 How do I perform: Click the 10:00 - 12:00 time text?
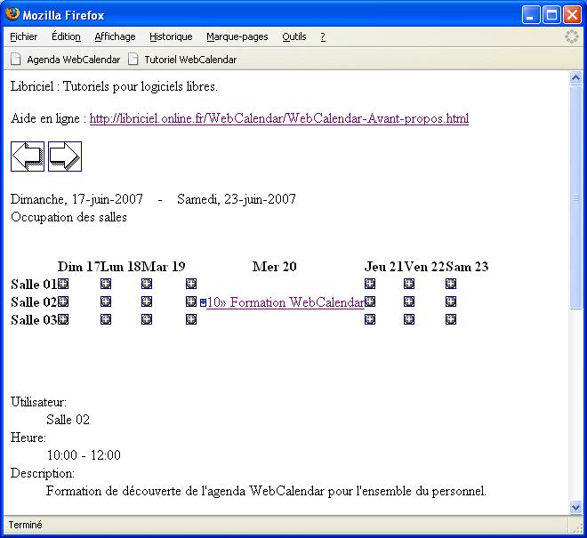84,455
